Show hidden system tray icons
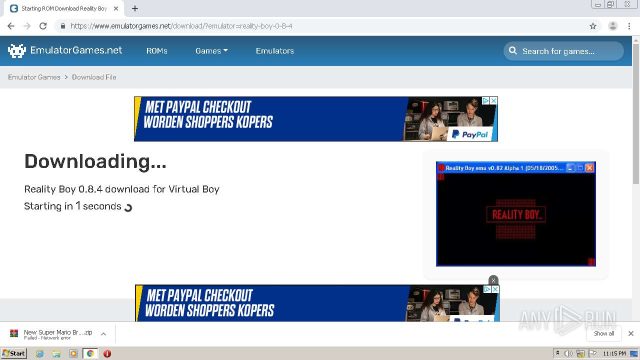The height and width of the screenshot is (360, 640). pyautogui.click(x=557, y=353)
